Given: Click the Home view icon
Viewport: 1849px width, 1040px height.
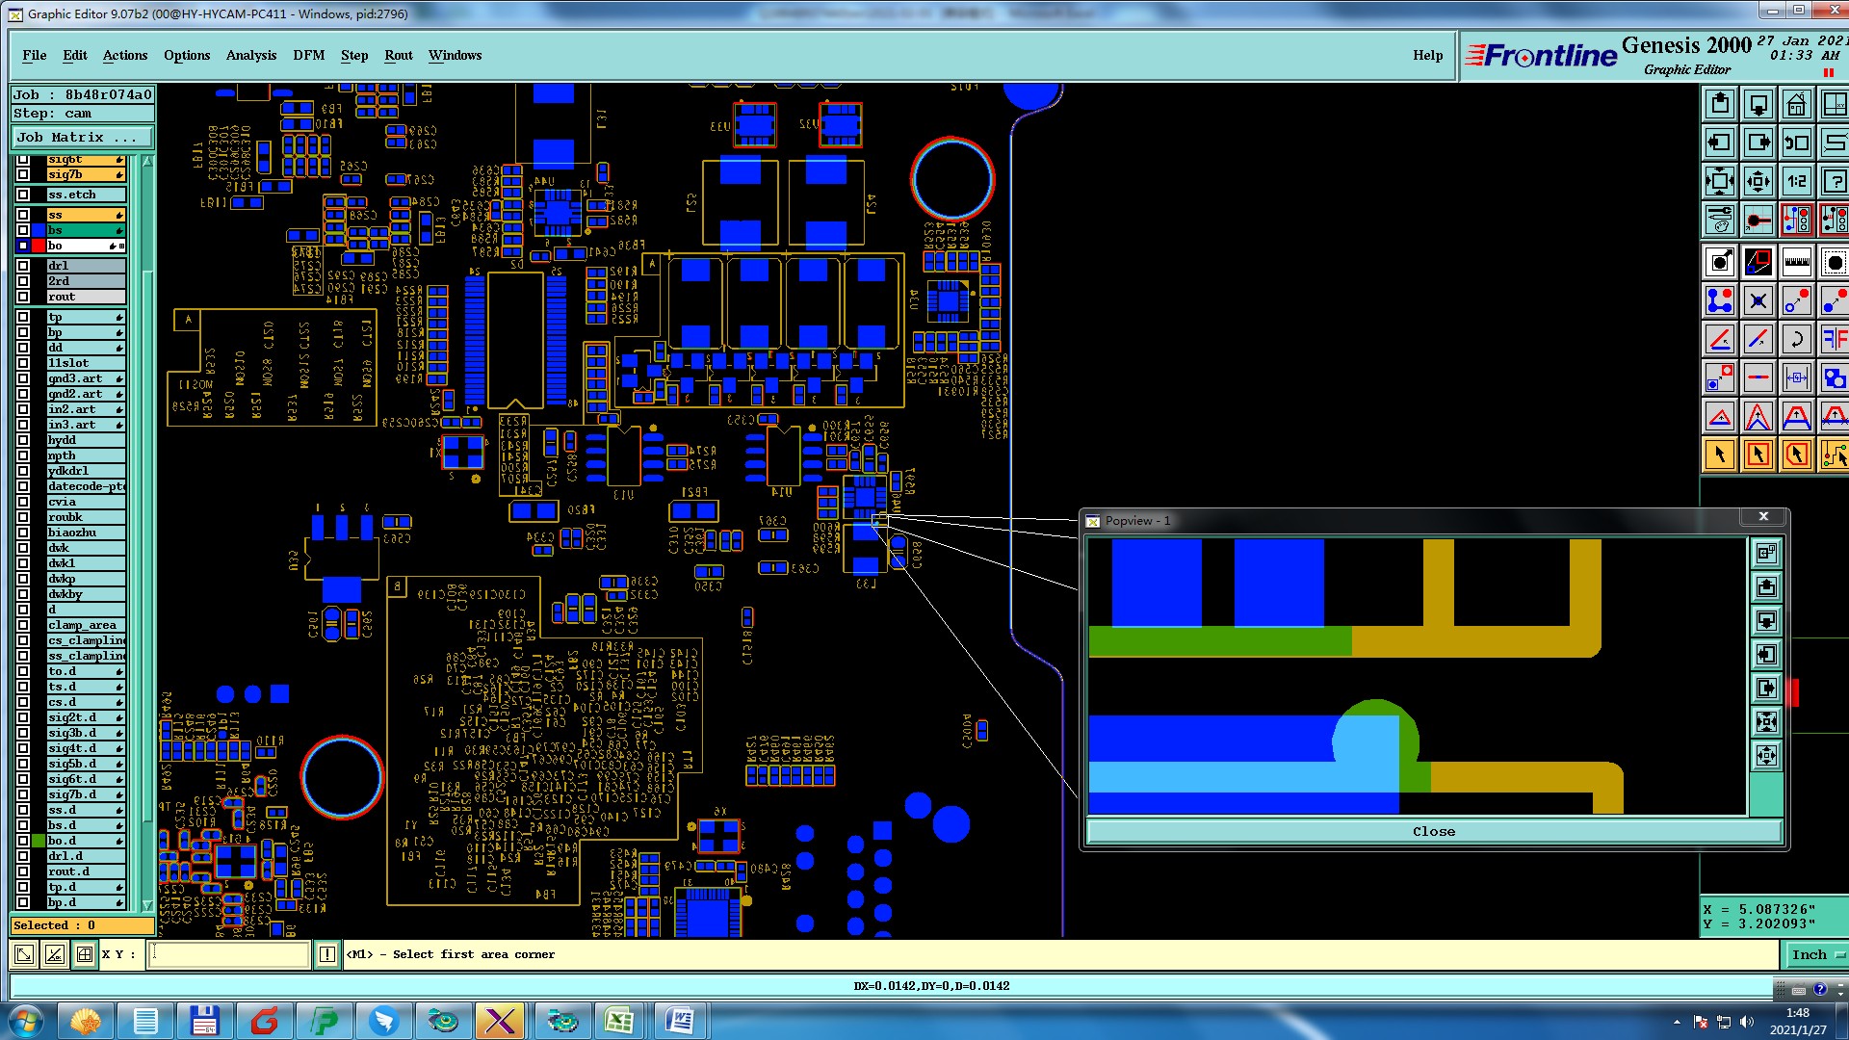Looking at the screenshot, I should pos(1796,104).
